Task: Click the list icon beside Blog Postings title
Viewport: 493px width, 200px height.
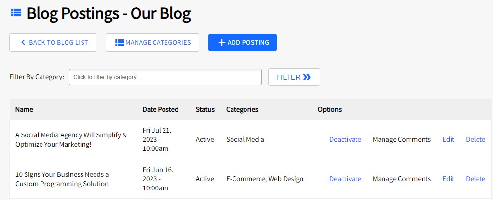Action: click(x=15, y=13)
